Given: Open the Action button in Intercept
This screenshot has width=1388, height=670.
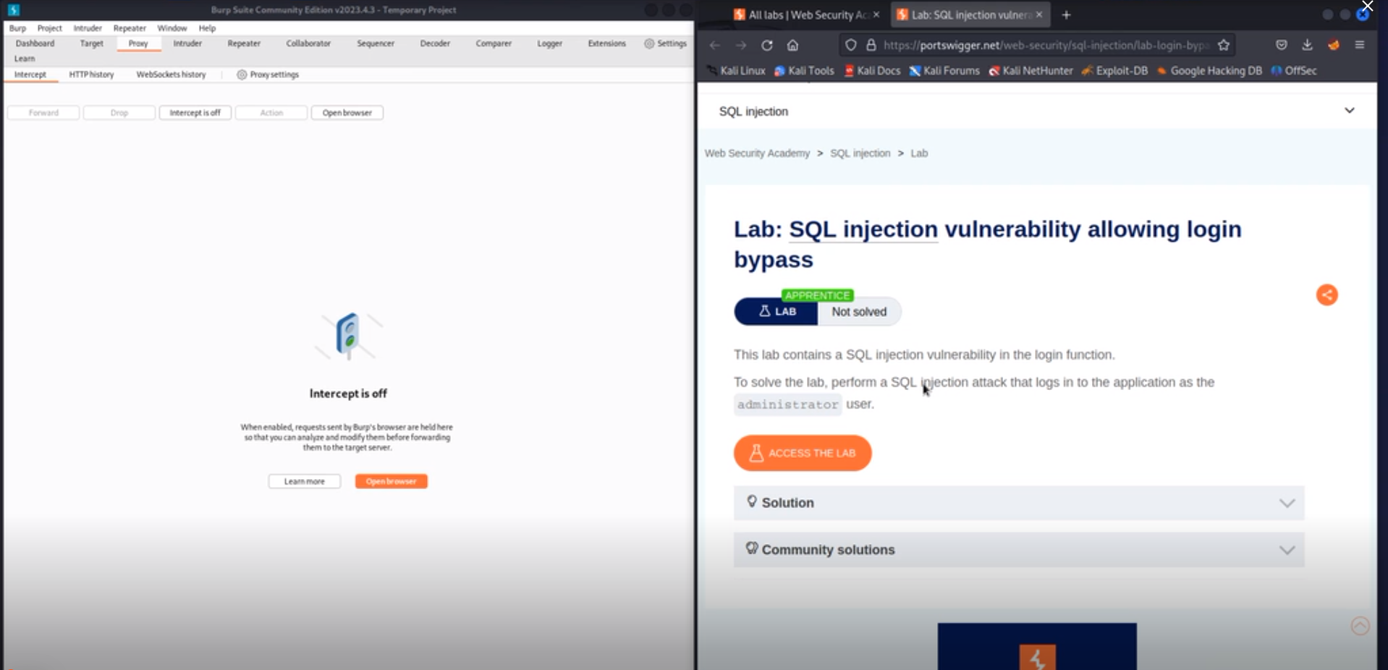Looking at the screenshot, I should (271, 113).
